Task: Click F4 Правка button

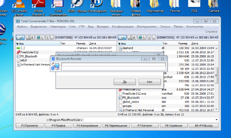Action: [x=59, y=125]
